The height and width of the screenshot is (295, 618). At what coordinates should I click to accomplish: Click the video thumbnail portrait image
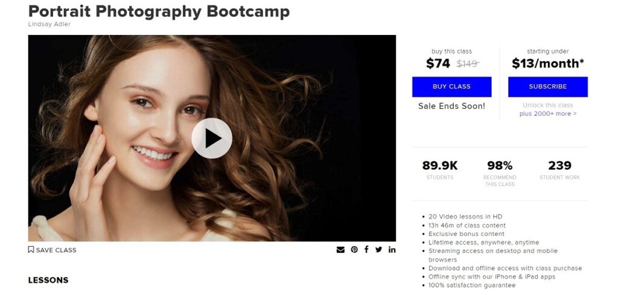[212, 138]
